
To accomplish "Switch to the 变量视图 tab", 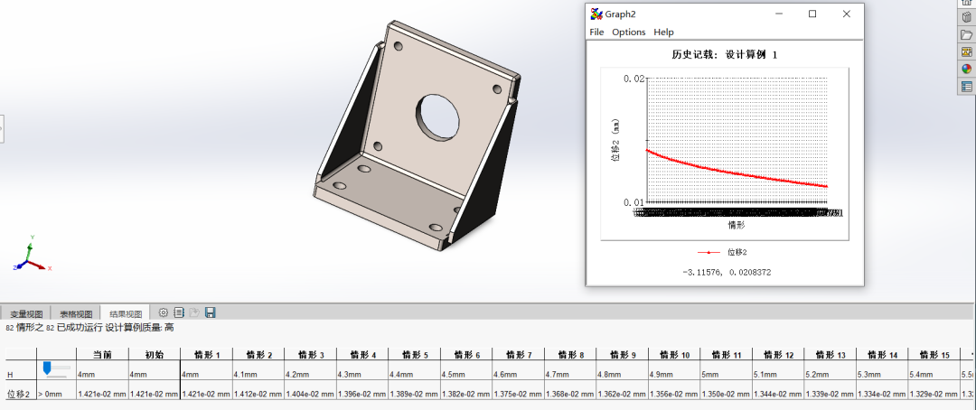I will point(26,313).
